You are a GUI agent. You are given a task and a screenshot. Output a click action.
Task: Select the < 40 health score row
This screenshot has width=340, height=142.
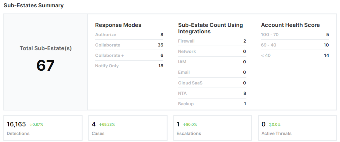click(295, 55)
